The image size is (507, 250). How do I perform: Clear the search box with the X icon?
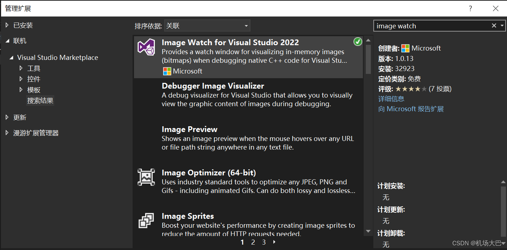494,25
